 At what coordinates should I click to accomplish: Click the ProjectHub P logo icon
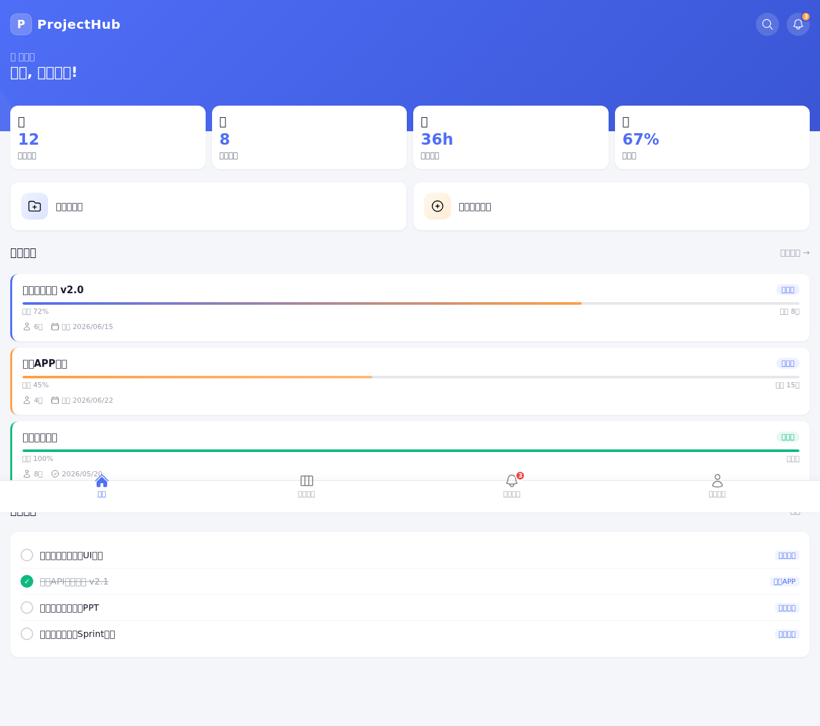coord(21,24)
